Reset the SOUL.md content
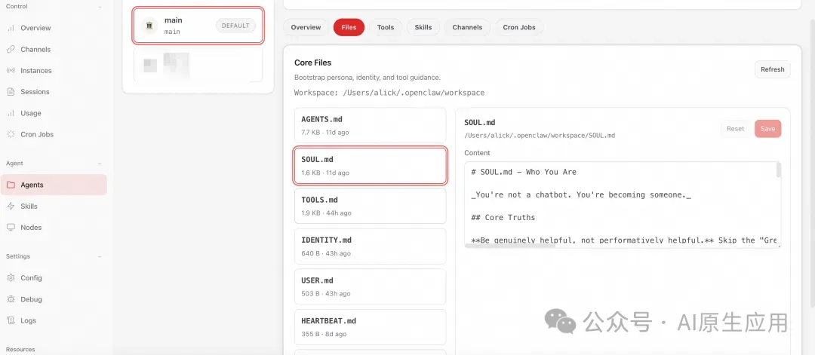 pos(736,129)
